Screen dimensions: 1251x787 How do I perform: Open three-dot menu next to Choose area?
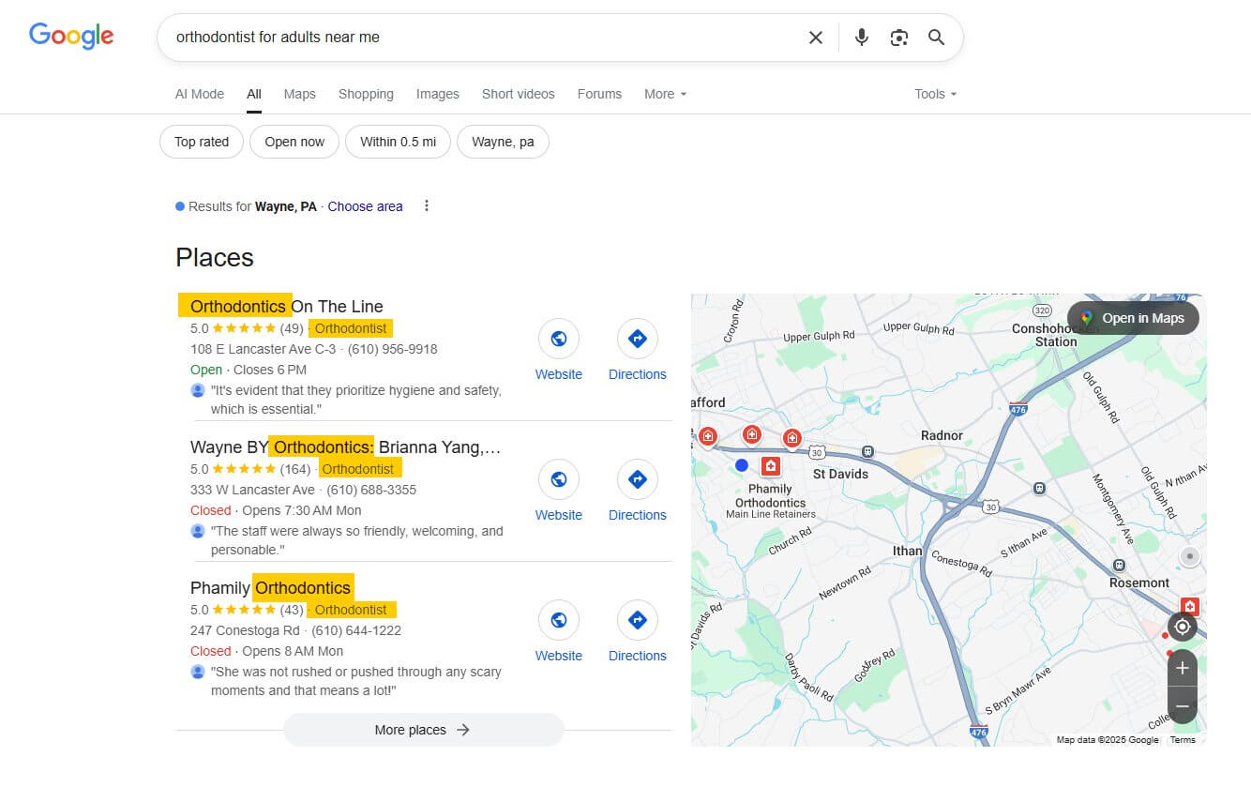coord(427,206)
